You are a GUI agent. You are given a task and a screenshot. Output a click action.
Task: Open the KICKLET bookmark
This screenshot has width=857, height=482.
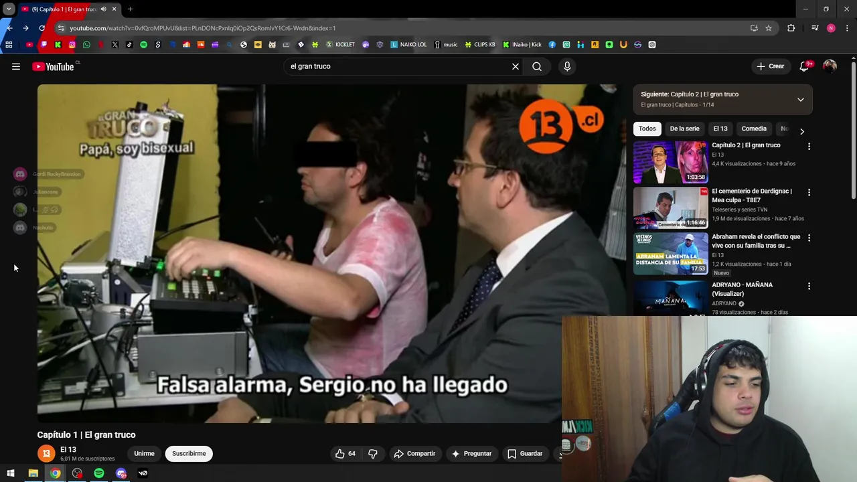(x=340, y=45)
